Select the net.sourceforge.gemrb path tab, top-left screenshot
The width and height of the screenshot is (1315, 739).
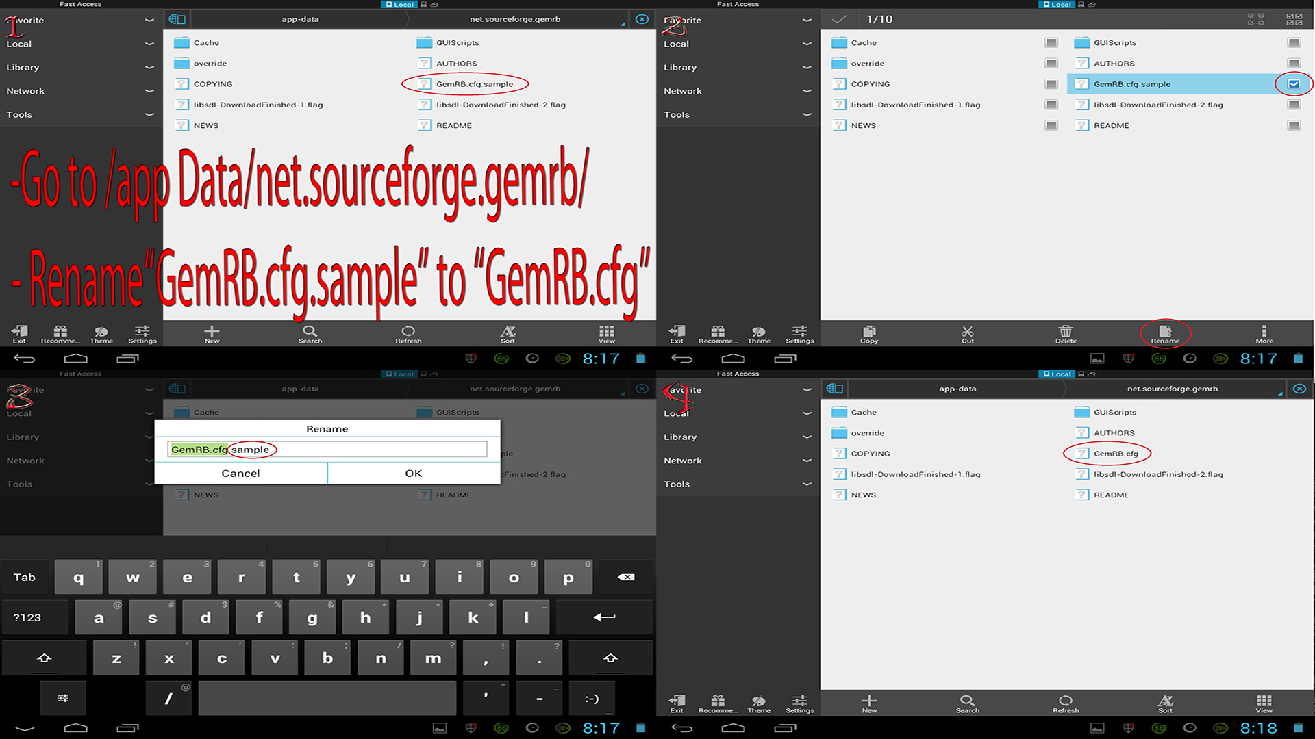(515, 19)
